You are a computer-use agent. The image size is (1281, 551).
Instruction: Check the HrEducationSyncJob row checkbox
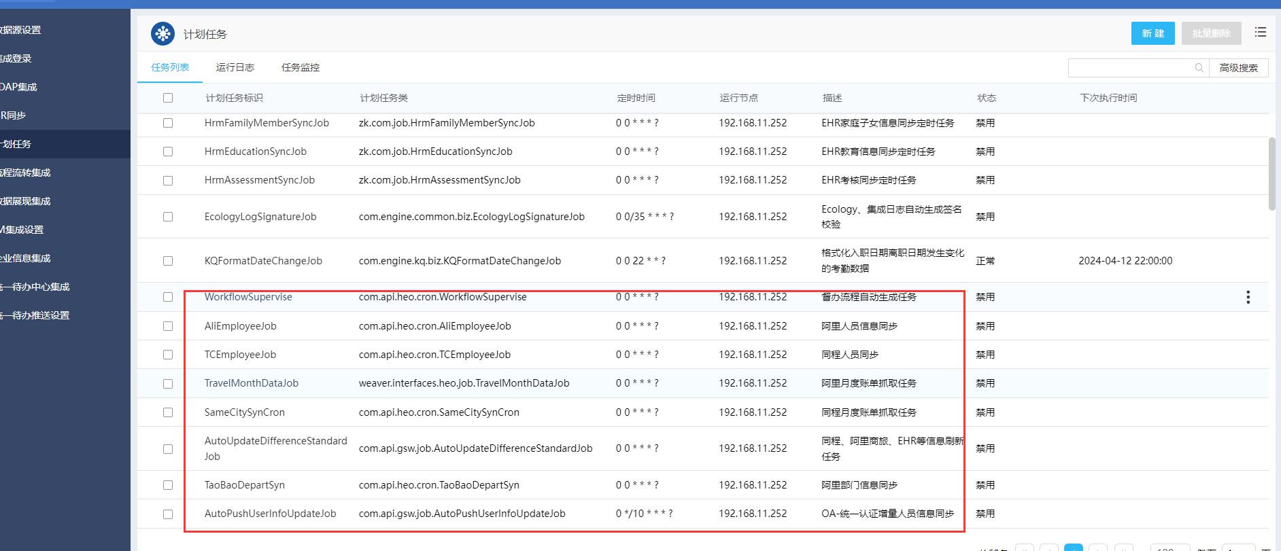168,152
